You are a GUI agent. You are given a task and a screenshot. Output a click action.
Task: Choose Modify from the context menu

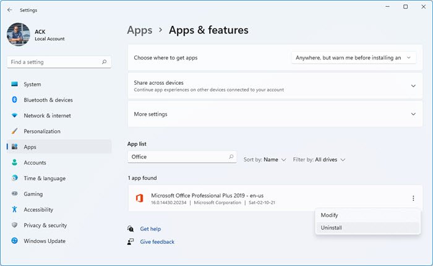(x=330, y=215)
